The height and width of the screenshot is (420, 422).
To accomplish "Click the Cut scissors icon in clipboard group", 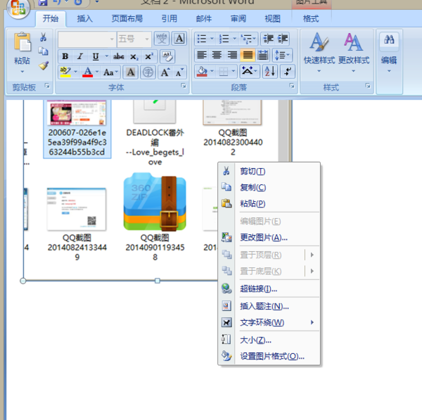I will [43, 37].
